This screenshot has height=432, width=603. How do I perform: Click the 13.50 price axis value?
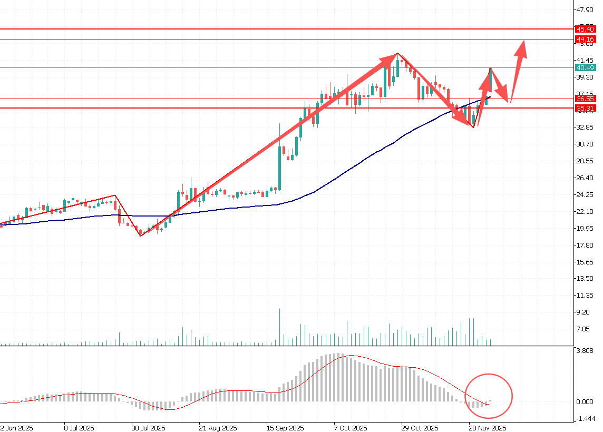[x=585, y=279]
